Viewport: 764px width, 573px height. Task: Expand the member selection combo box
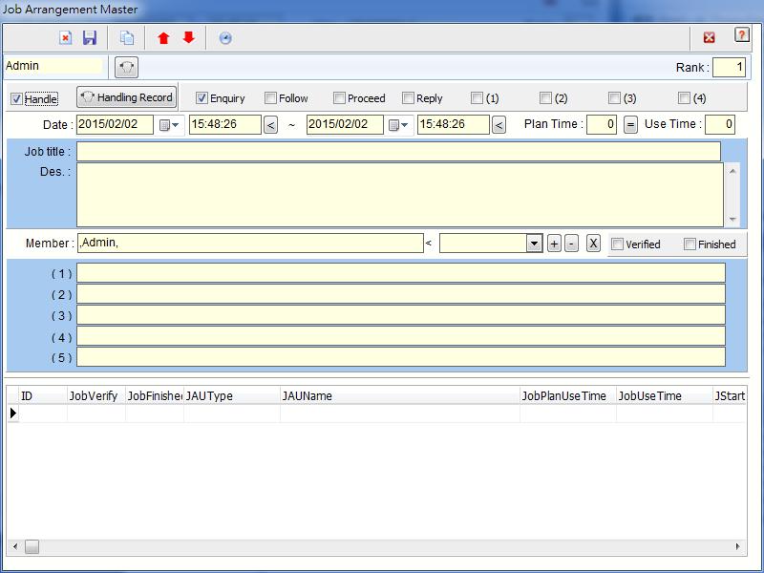point(534,244)
